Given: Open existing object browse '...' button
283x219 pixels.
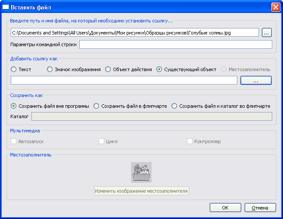Looking at the screenshot, I should [x=256, y=81].
